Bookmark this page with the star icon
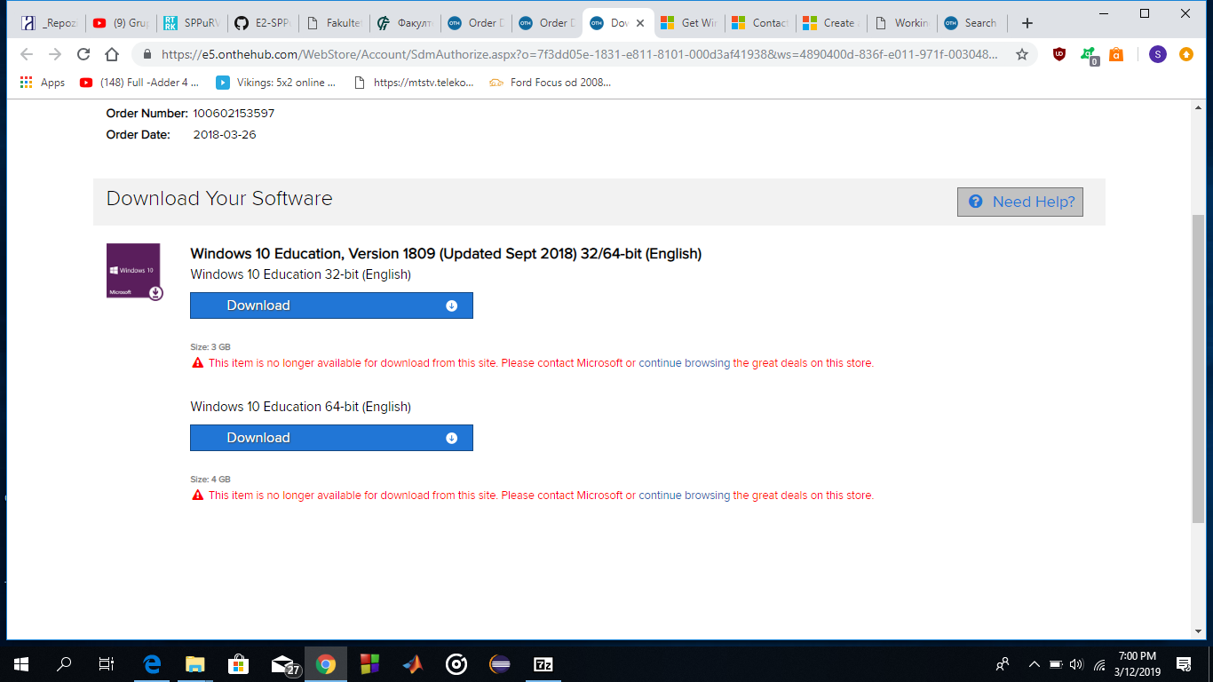1213x682 pixels. [x=1022, y=54]
